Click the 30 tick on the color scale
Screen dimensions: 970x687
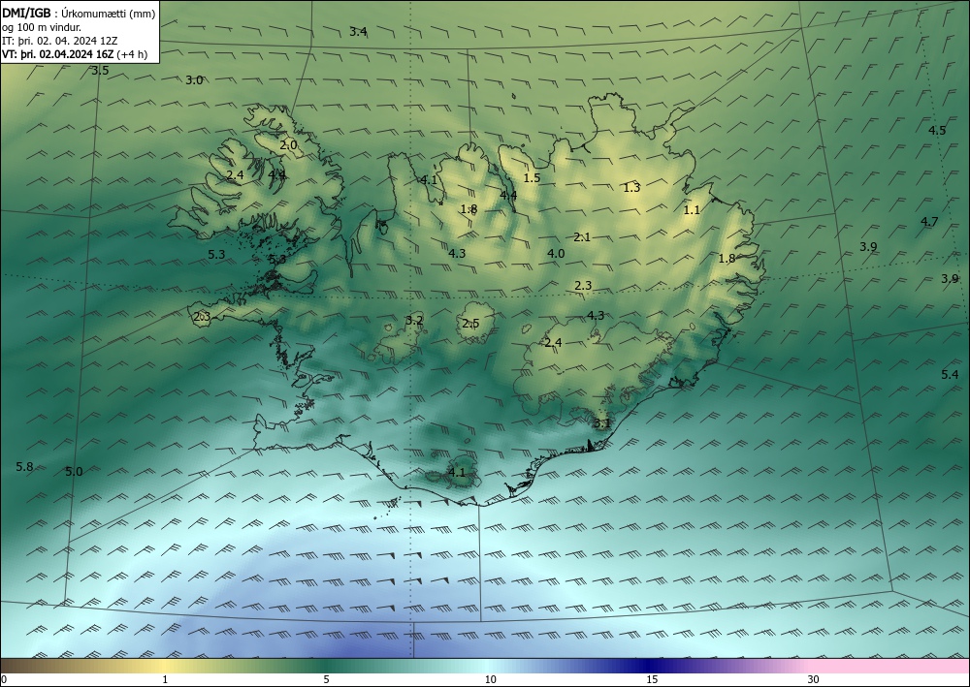point(814,680)
